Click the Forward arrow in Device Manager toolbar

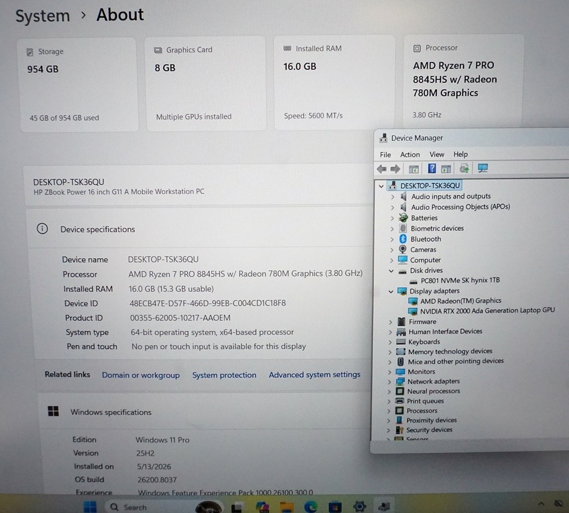click(x=395, y=169)
